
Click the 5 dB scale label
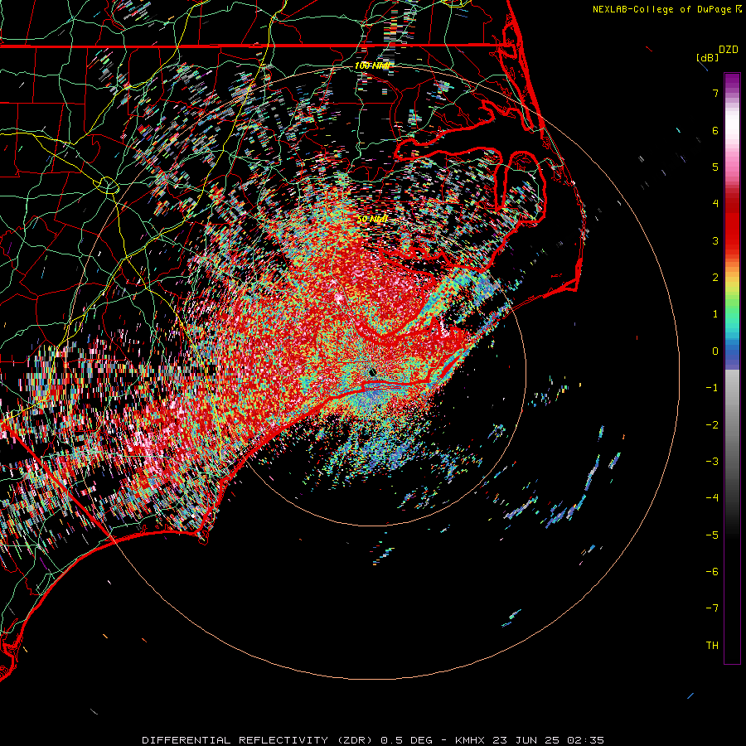715,167
